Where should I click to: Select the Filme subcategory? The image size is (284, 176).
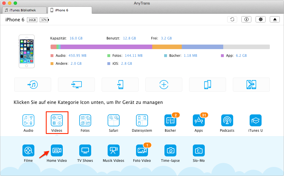coord(28,150)
